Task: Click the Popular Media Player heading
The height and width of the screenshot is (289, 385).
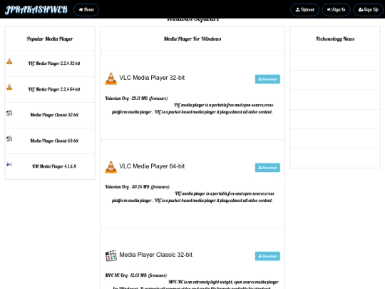Action: click(50, 39)
